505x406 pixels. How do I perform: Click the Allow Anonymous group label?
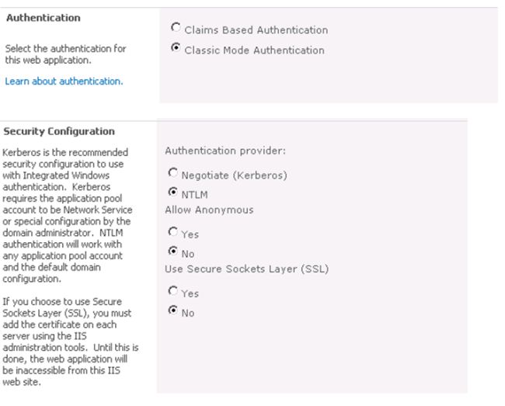pos(209,210)
